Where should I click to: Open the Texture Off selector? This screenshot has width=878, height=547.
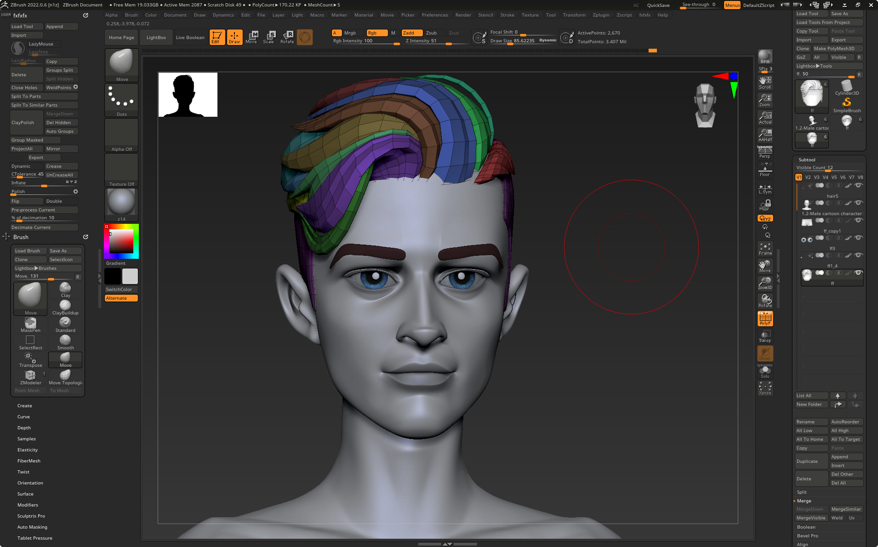point(121,170)
